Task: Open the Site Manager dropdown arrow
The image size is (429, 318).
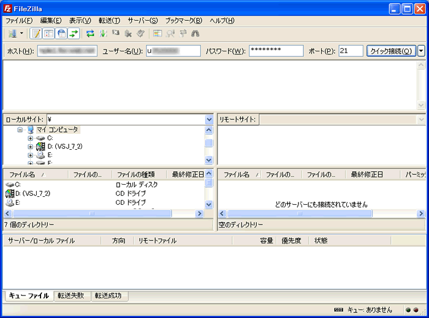Action: pos(21,34)
